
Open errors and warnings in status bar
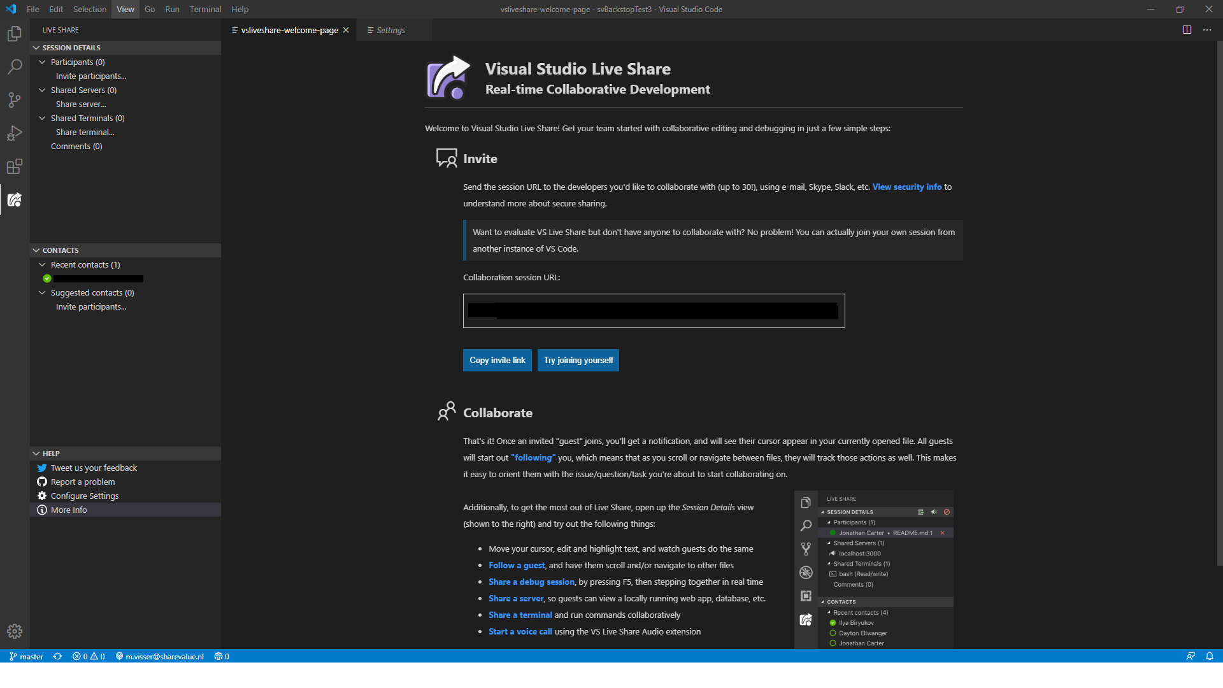point(89,656)
